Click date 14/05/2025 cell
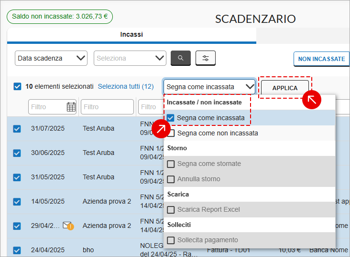This screenshot has width=350, height=257. (48, 201)
